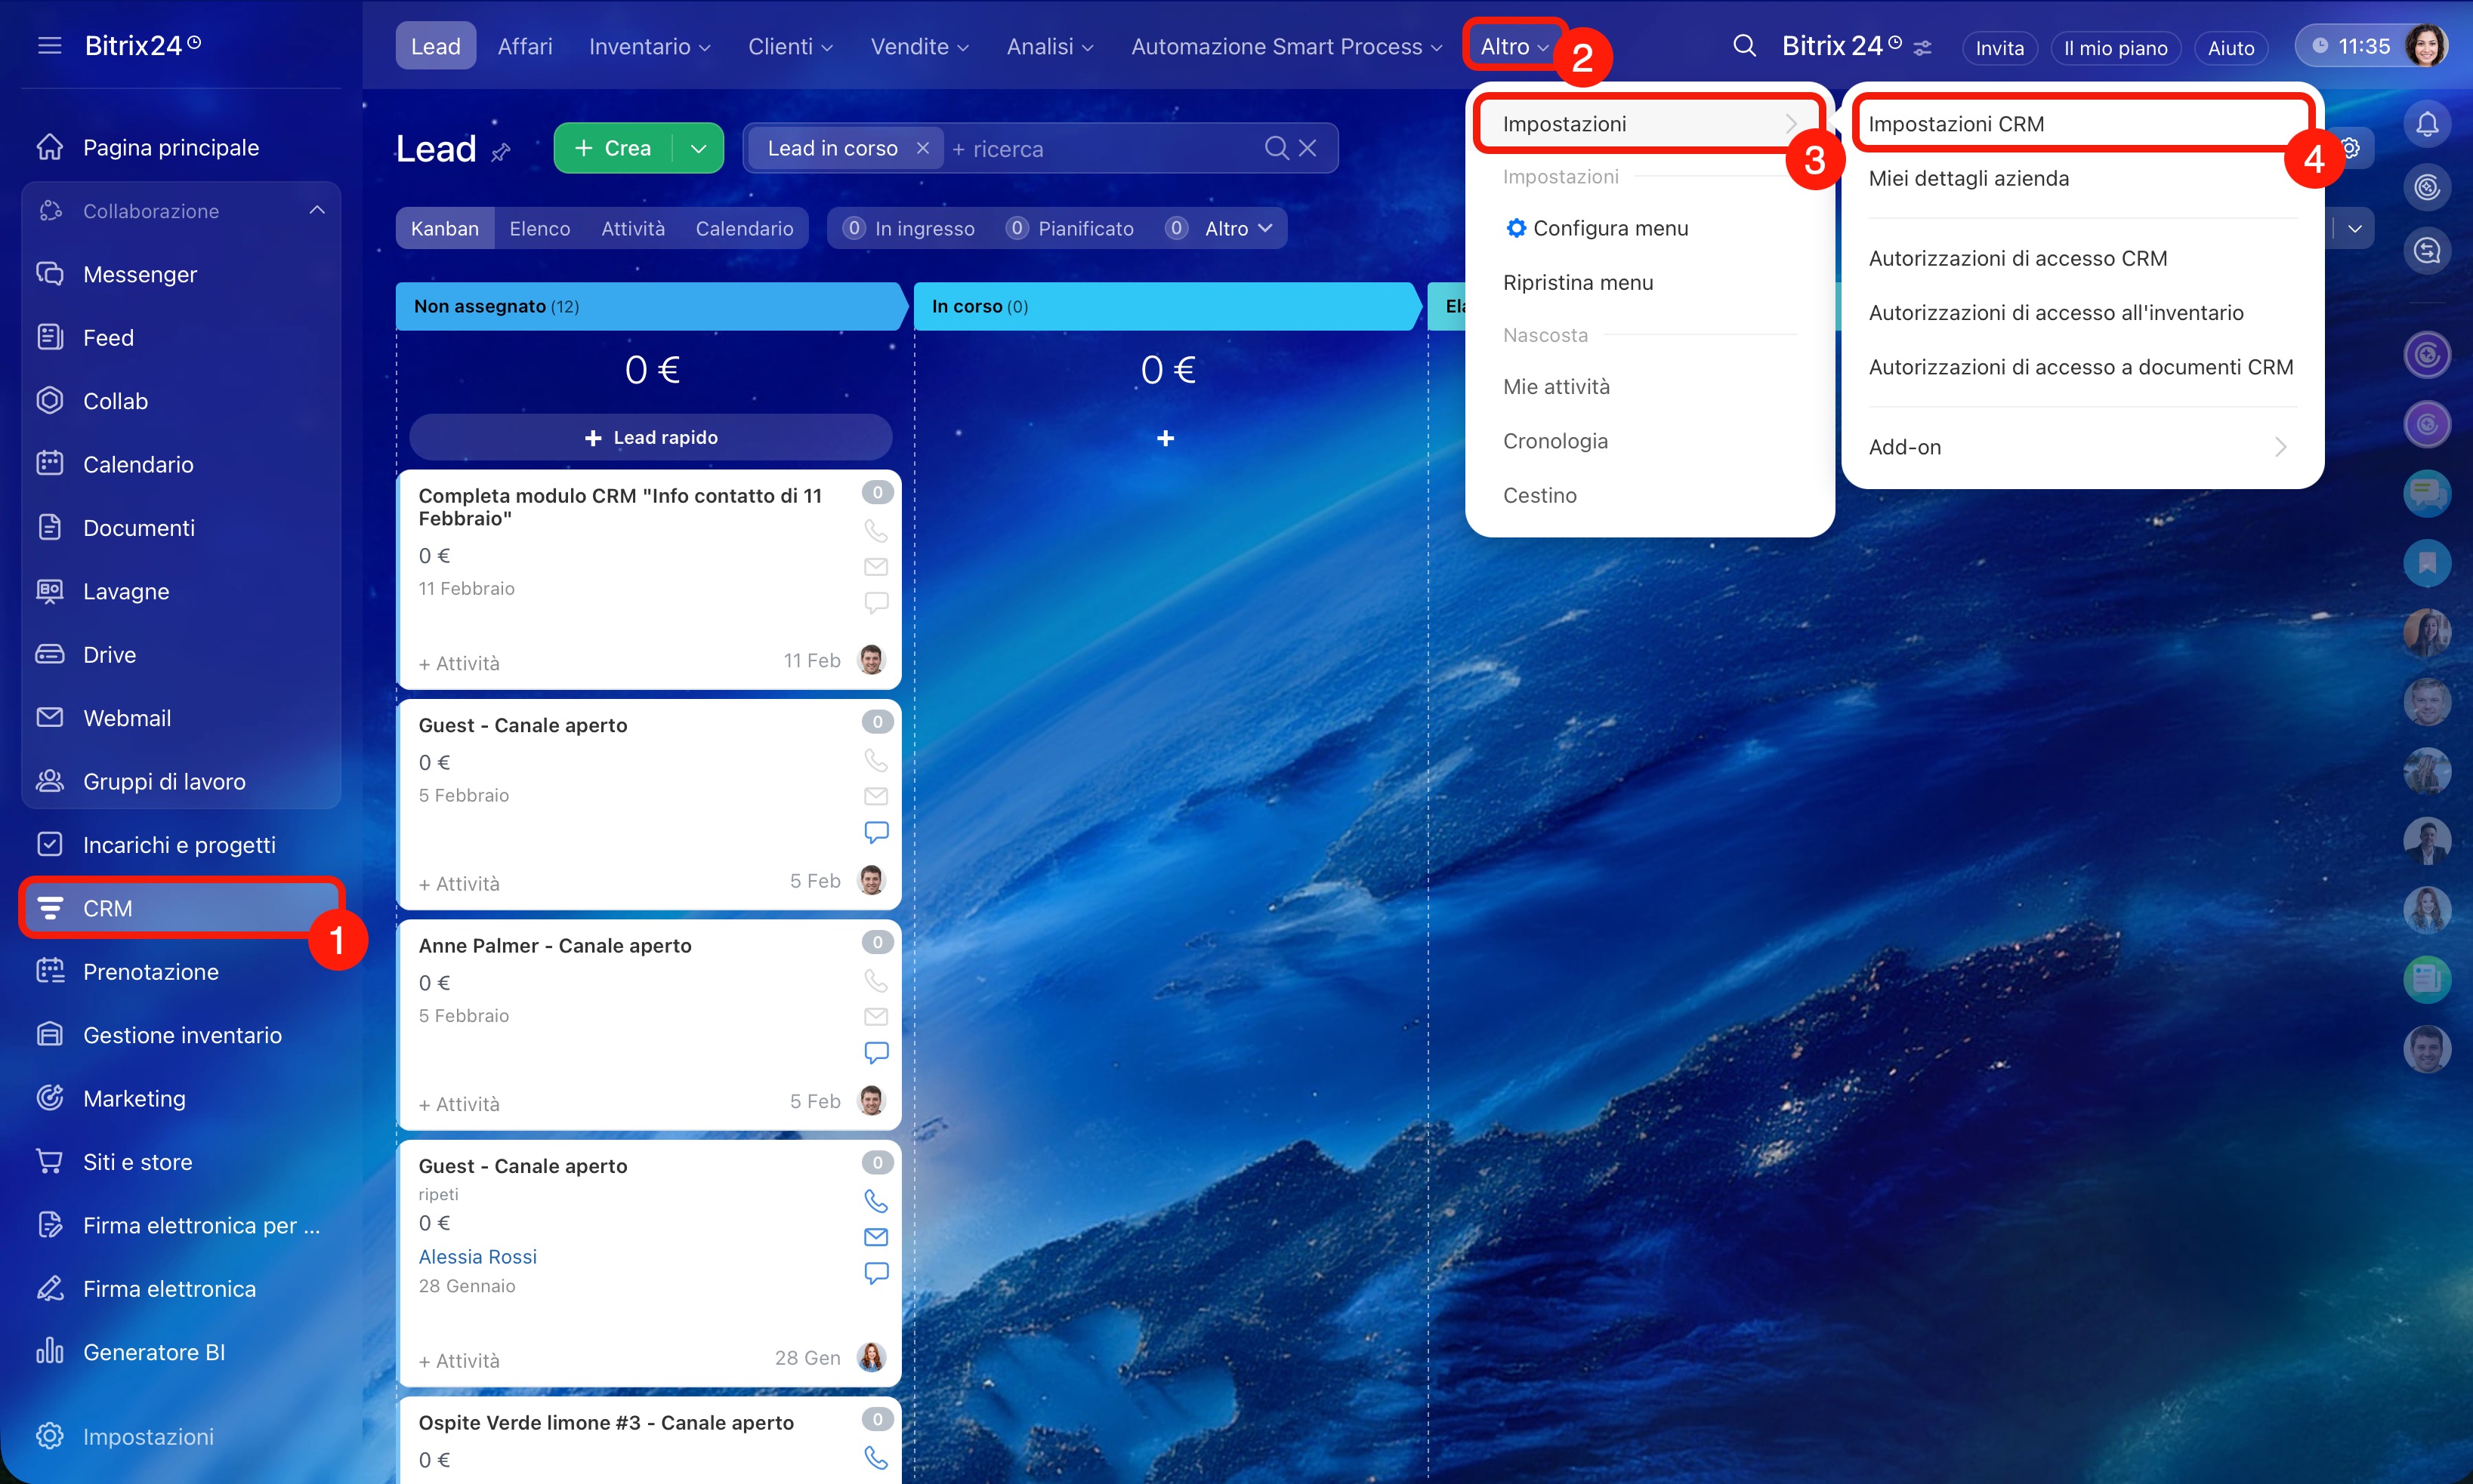
Task: Toggle the In ingresso counter filter
Action: (x=909, y=228)
